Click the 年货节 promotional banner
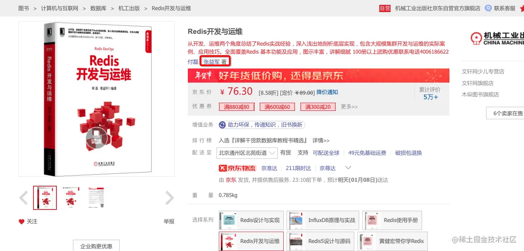Screen dimensions: 524x251 coord(318,75)
